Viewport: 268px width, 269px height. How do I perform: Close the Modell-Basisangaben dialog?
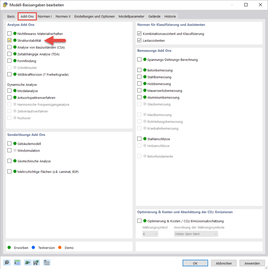[260, 5]
